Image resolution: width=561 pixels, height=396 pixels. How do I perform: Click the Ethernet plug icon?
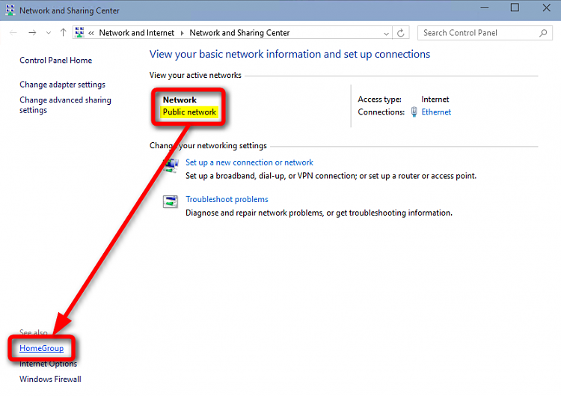click(414, 112)
